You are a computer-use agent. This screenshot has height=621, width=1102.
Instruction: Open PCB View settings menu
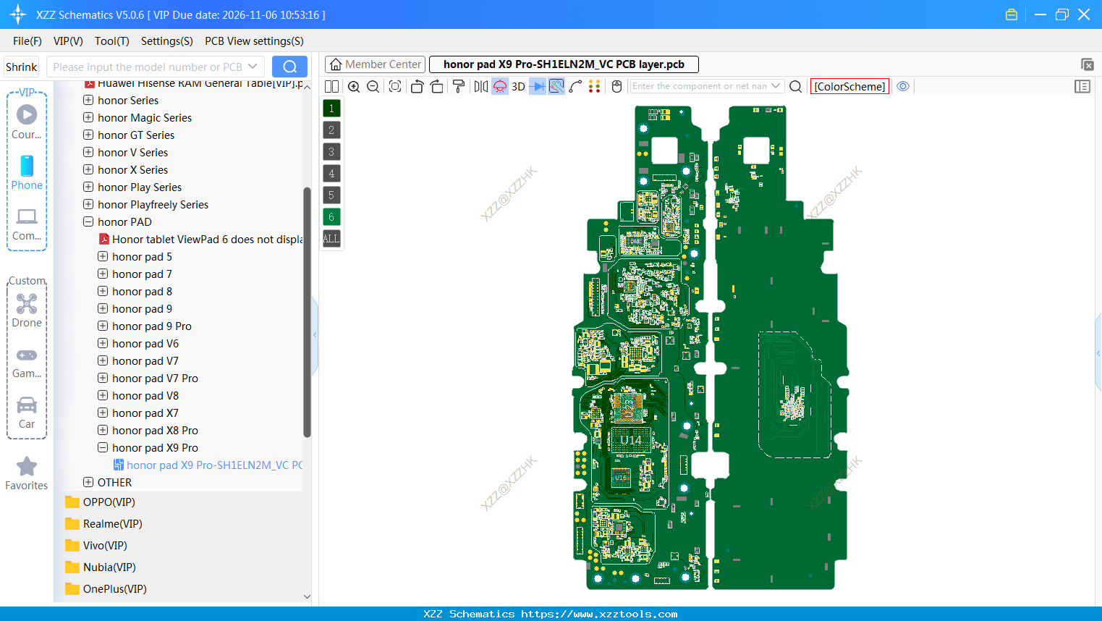253,41
